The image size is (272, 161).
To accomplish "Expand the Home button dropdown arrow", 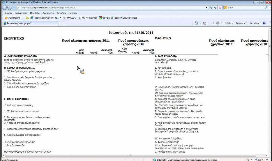I will 200,23.
